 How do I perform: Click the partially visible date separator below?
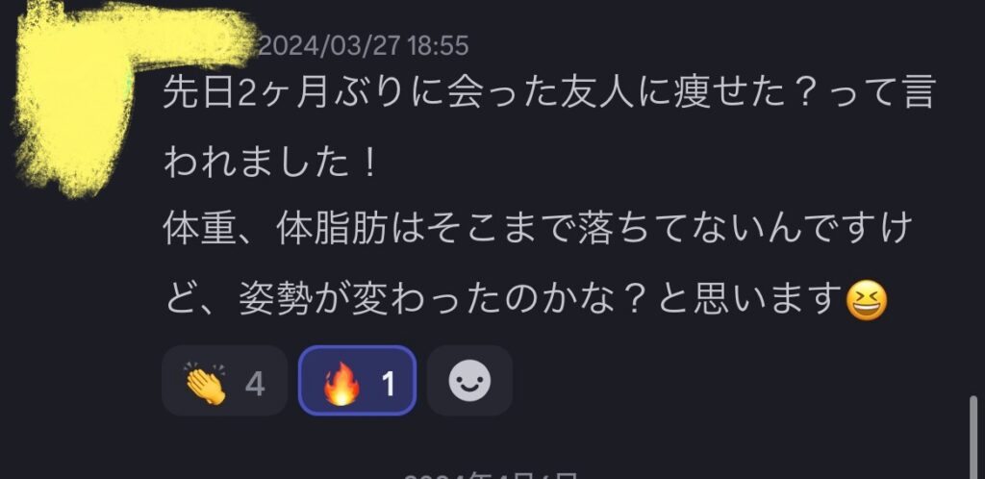click(490, 475)
